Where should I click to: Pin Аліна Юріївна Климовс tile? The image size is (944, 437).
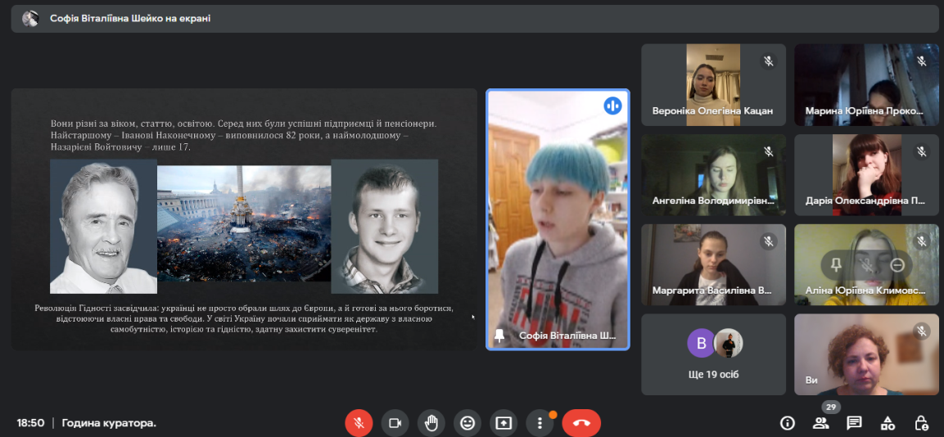tap(836, 264)
